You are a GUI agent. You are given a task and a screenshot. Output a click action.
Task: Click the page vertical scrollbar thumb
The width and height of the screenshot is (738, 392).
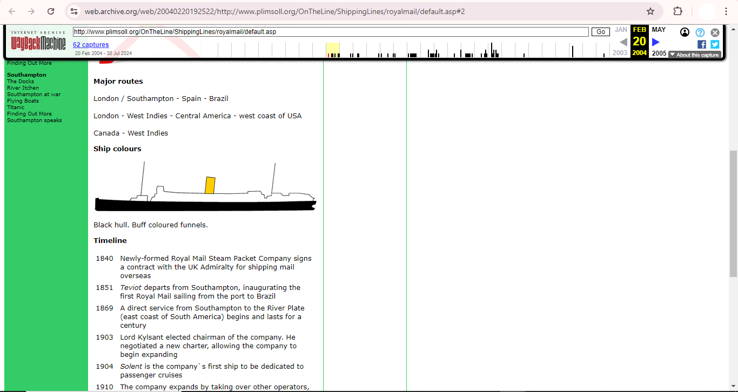[x=733, y=213]
